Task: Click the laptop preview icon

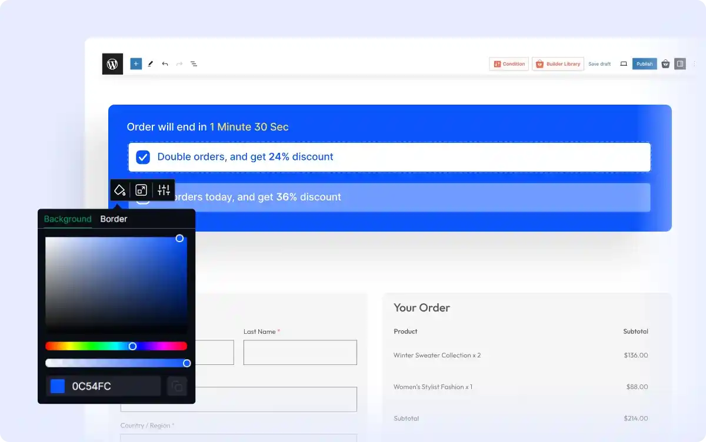Action: [x=624, y=64]
